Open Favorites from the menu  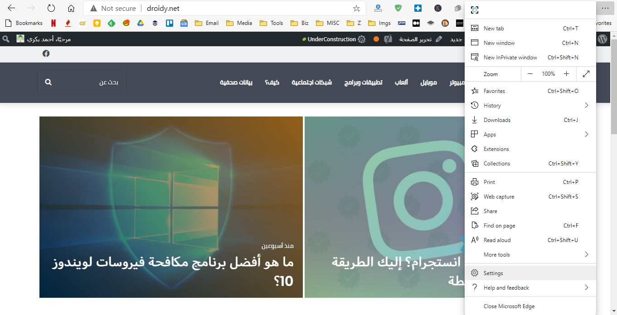530,91
